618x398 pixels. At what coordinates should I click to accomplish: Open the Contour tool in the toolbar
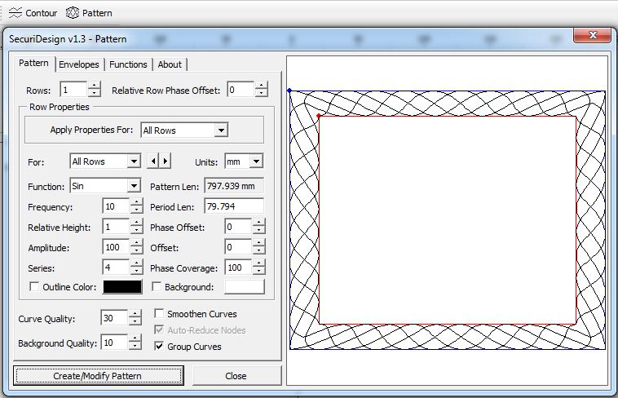point(33,13)
